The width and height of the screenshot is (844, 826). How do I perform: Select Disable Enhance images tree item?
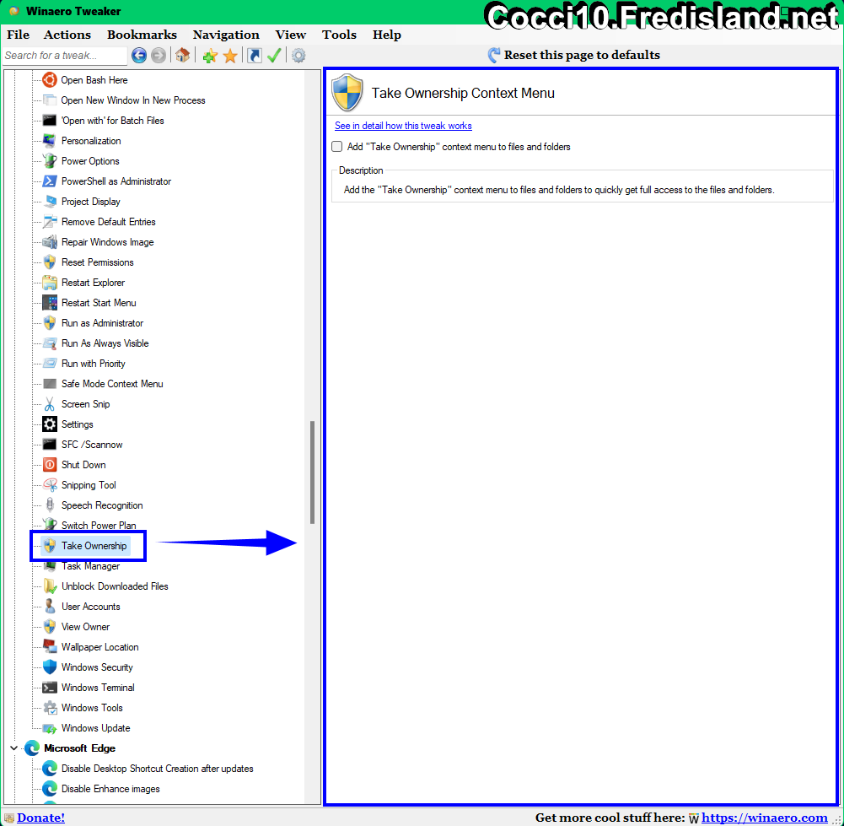pos(110,789)
